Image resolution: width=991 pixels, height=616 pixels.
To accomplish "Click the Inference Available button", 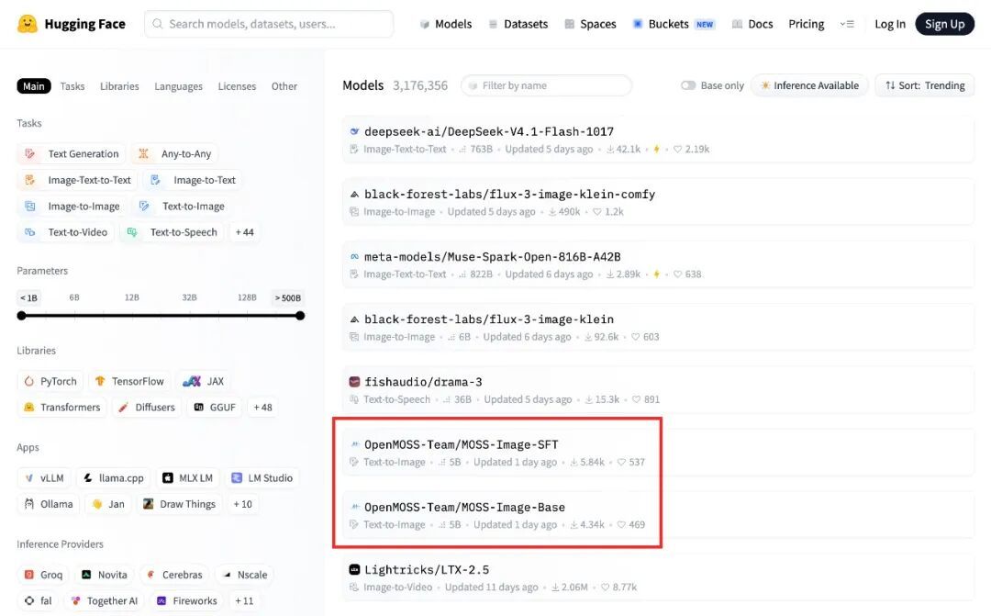I will [809, 85].
